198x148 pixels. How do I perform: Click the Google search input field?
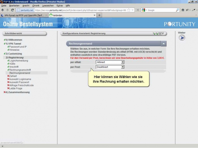[x=161, y=10]
